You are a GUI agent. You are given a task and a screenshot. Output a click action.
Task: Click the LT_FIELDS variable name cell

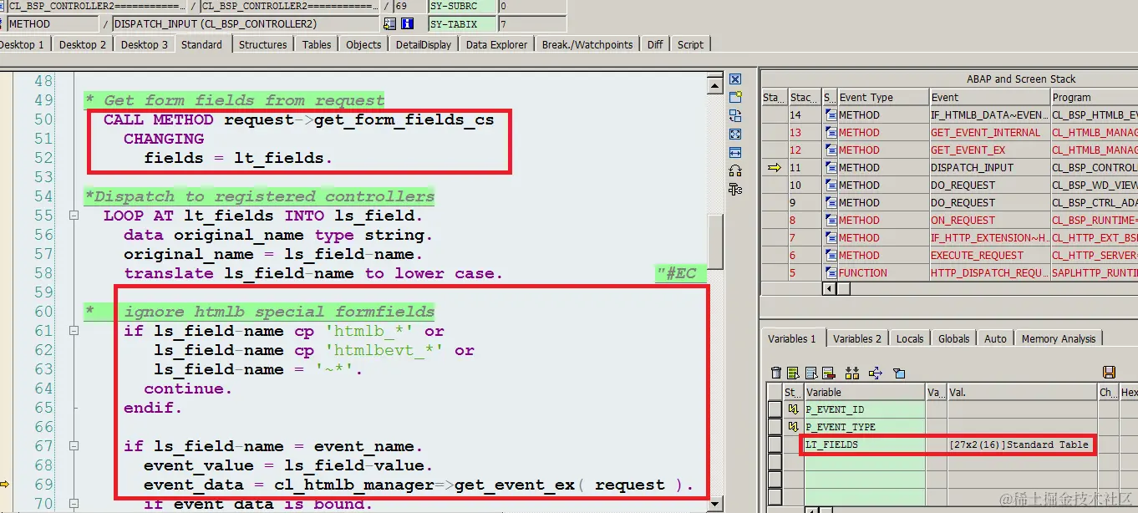click(865, 444)
